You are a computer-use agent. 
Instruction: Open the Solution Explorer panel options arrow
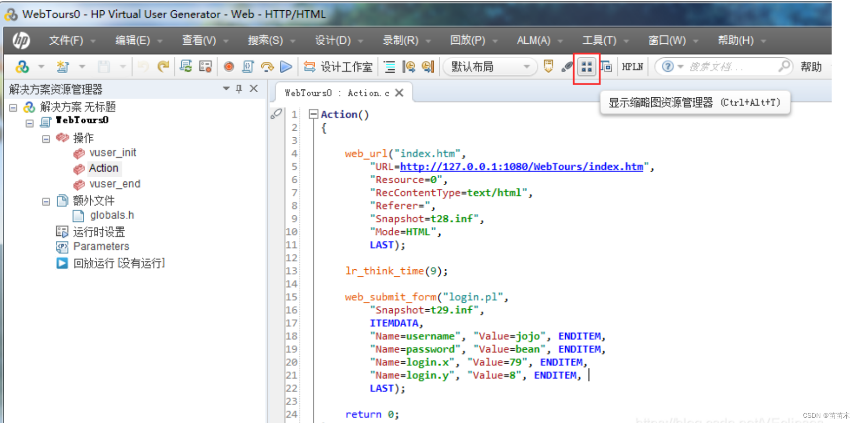coord(226,88)
